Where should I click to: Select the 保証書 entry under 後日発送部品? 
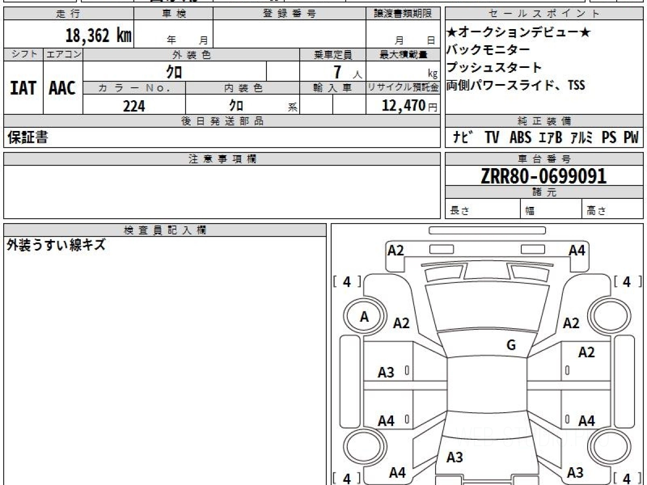click(x=27, y=138)
